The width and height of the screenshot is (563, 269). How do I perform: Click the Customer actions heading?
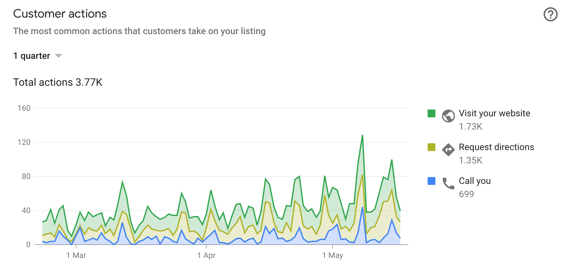(60, 14)
